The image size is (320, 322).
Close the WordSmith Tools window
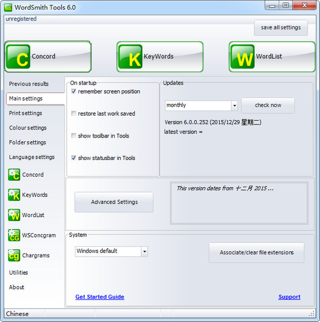click(x=305, y=5)
